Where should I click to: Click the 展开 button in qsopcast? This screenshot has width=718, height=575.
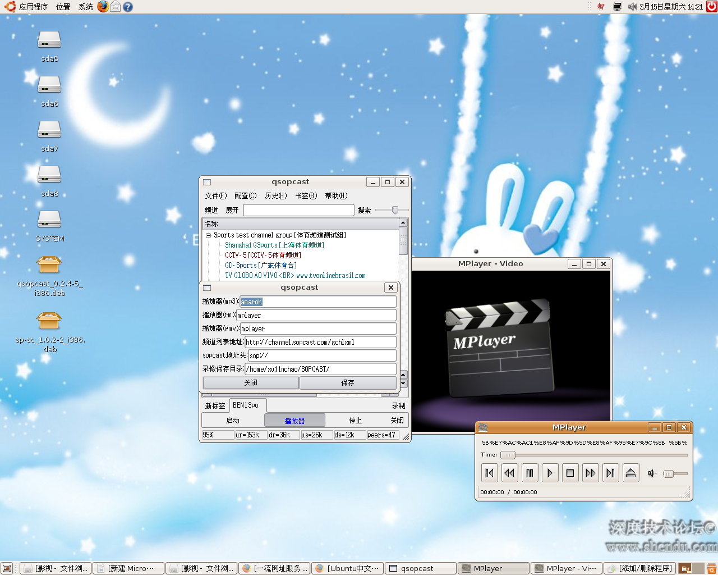[x=232, y=210]
